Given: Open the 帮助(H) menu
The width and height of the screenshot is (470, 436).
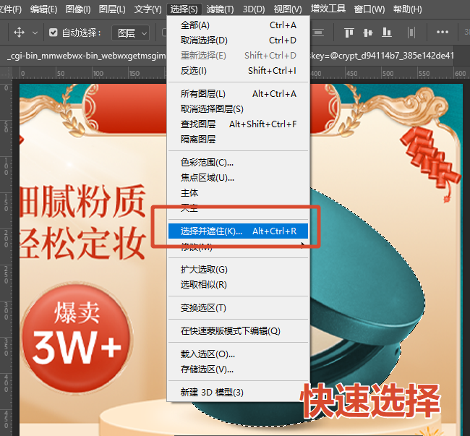Looking at the screenshot, I should click(x=407, y=9).
